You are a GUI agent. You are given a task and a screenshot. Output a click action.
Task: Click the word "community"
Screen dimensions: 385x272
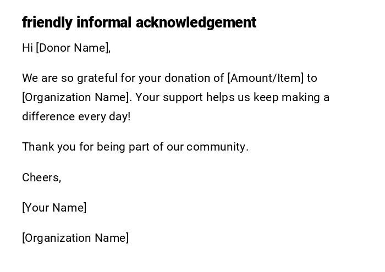(217, 147)
